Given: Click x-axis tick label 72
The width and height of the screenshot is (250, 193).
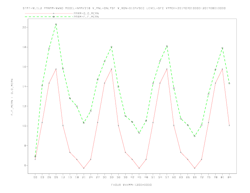Looking at the screenshot, I should tap(201, 177).
